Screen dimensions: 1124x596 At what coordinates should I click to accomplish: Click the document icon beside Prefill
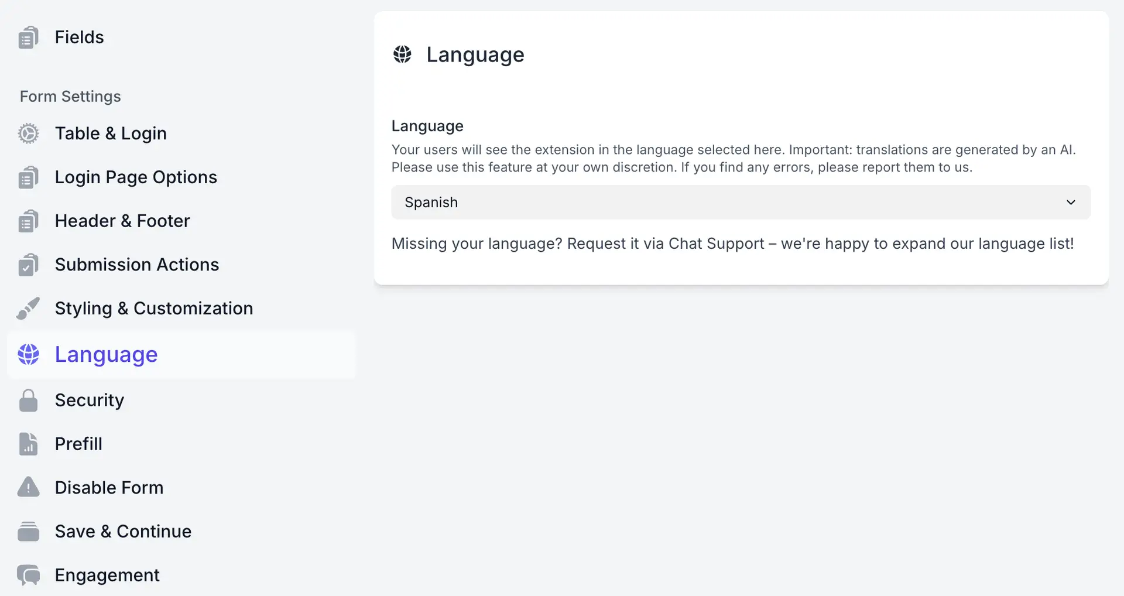pyautogui.click(x=28, y=444)
